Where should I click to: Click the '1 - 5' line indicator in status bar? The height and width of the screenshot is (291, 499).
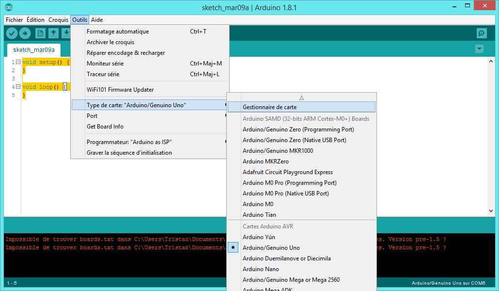click(12, 283)
